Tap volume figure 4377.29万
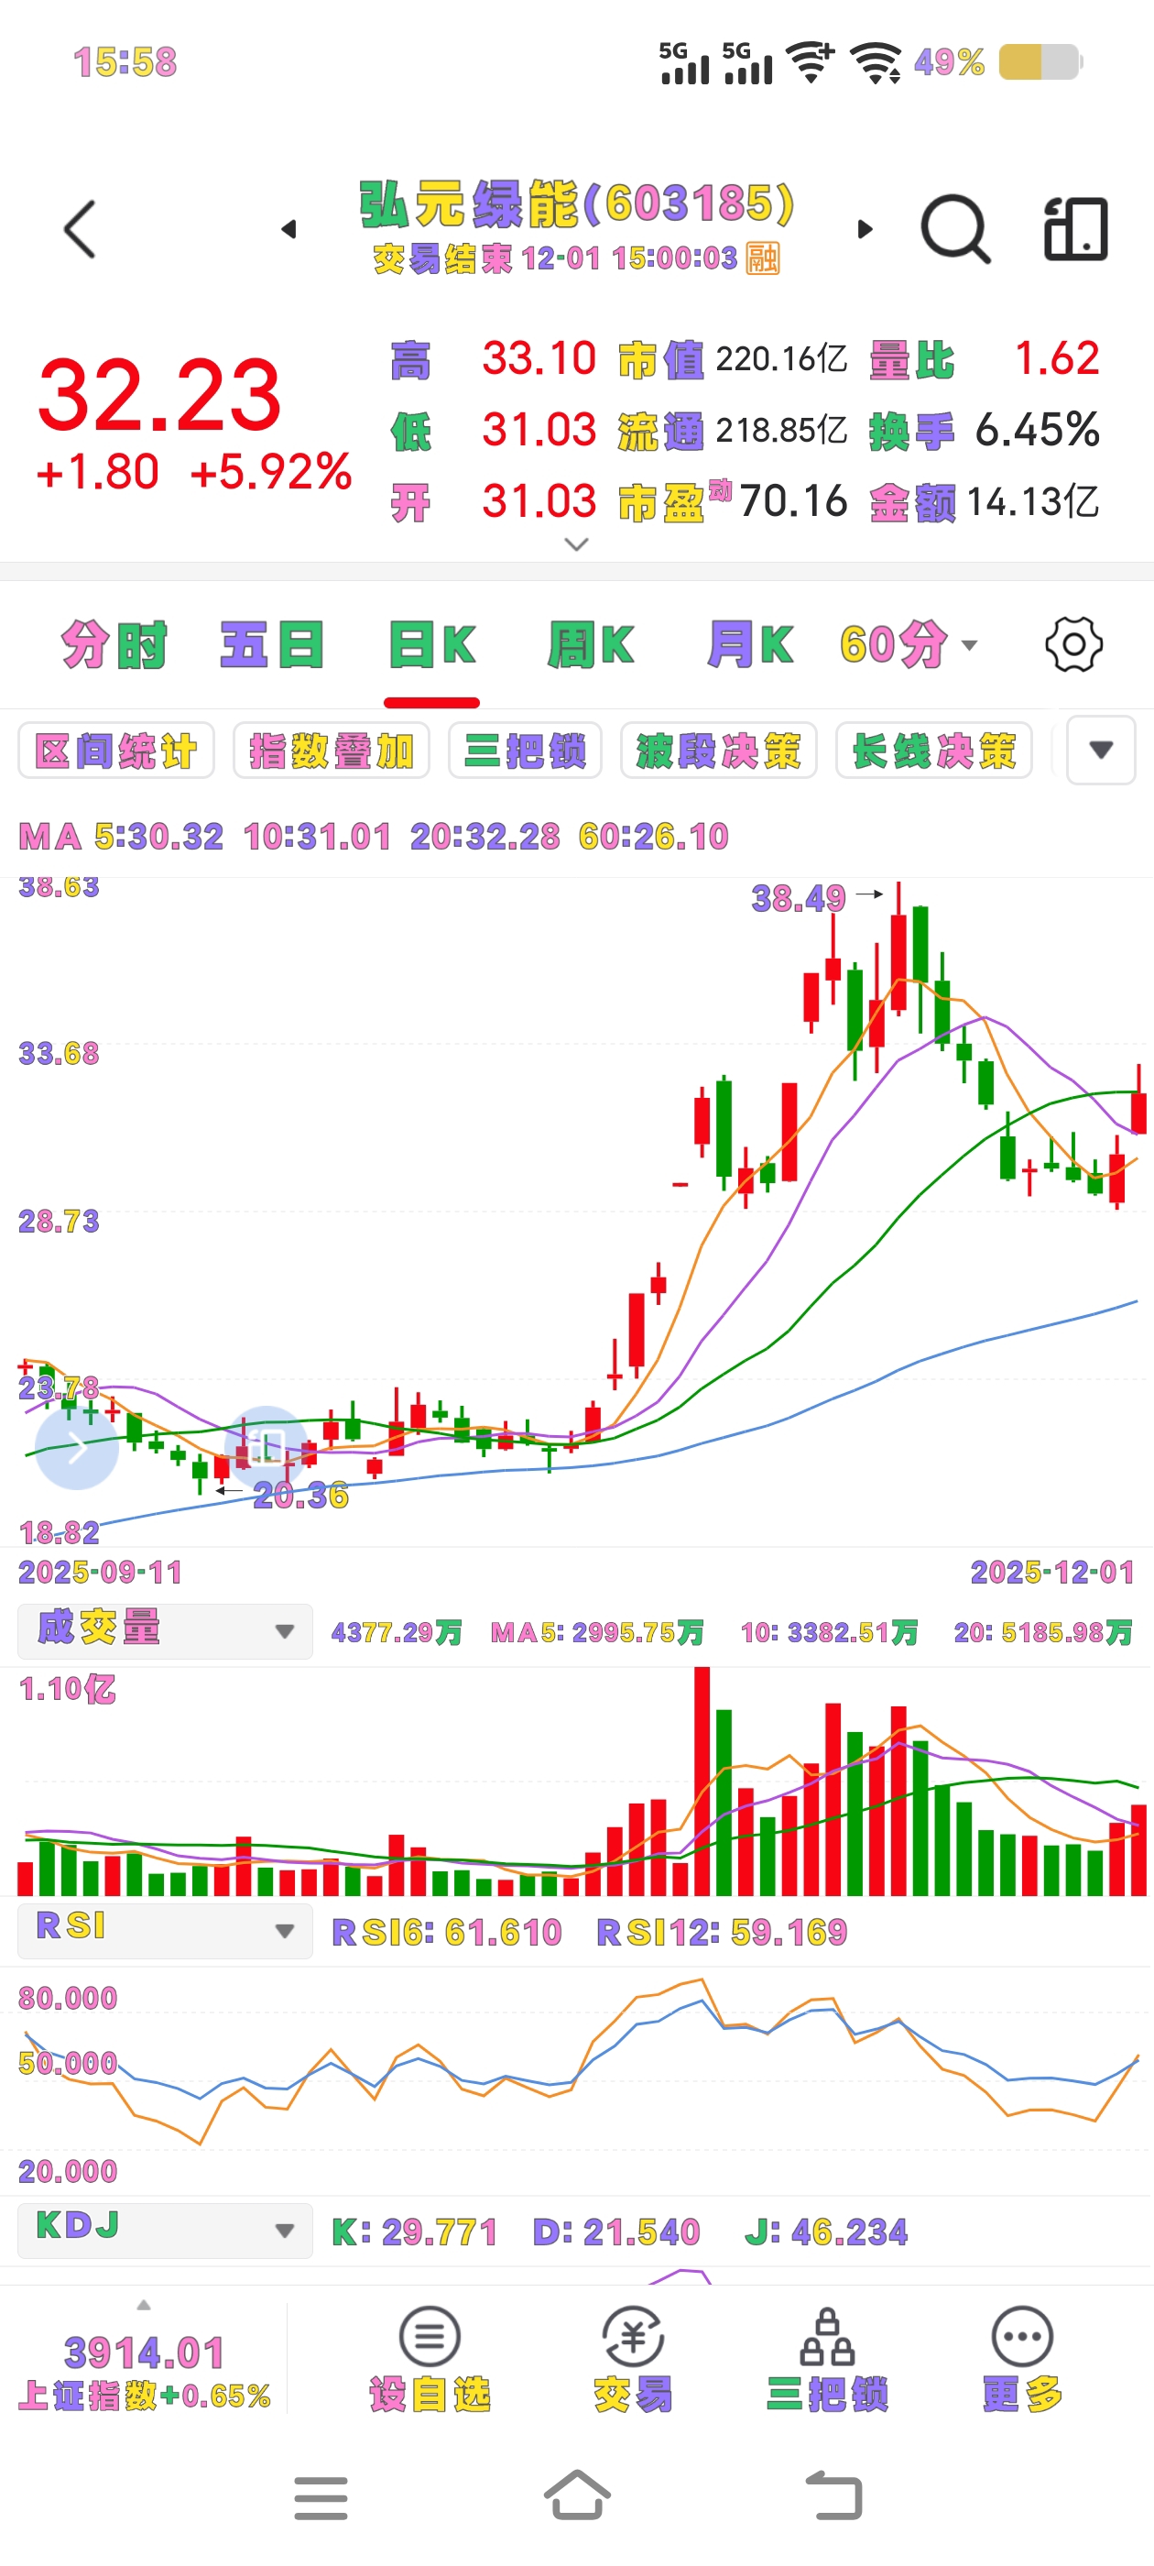Image resolution: width=1154 pixels, height=2566 pixels. click(x=397, y=1633)
